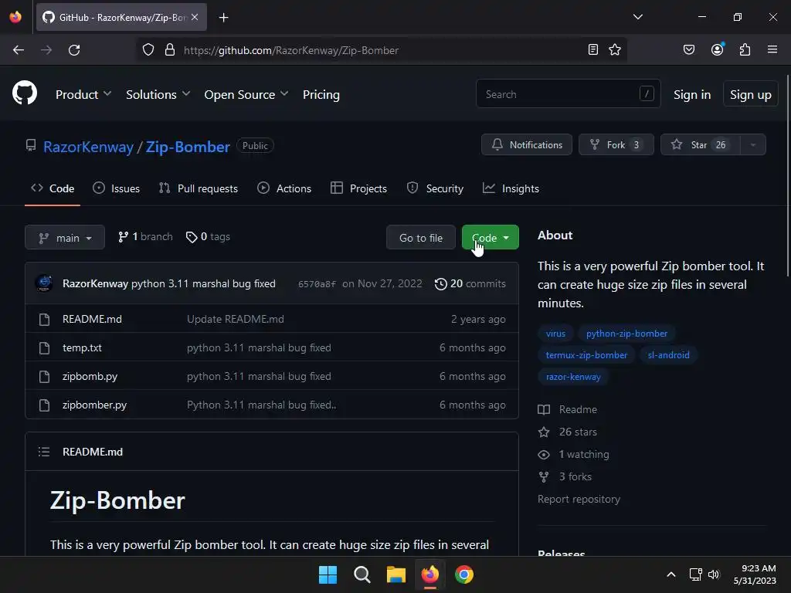The width and height of the screenshot is (791, 593).
Task: Switch to the Issues tab
Action: pos(116,188)
